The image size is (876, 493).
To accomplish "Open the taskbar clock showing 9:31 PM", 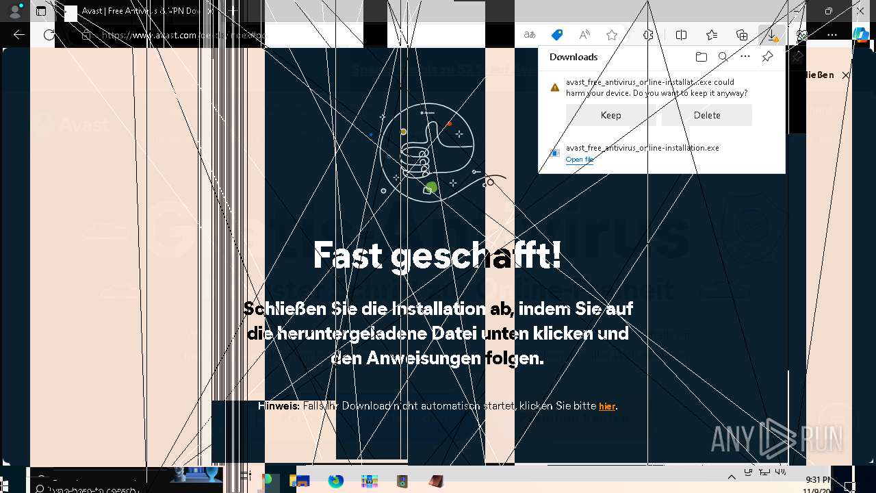I will (818, 485).
